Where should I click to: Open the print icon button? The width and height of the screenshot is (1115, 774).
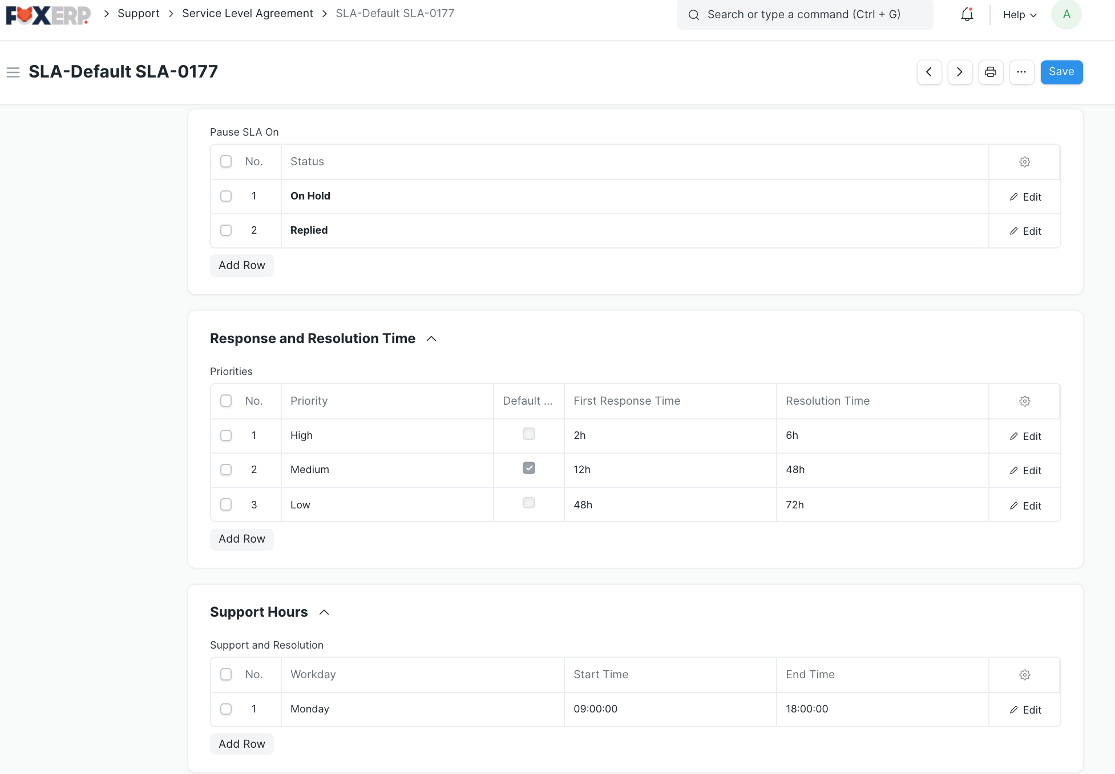click(991, 72)
